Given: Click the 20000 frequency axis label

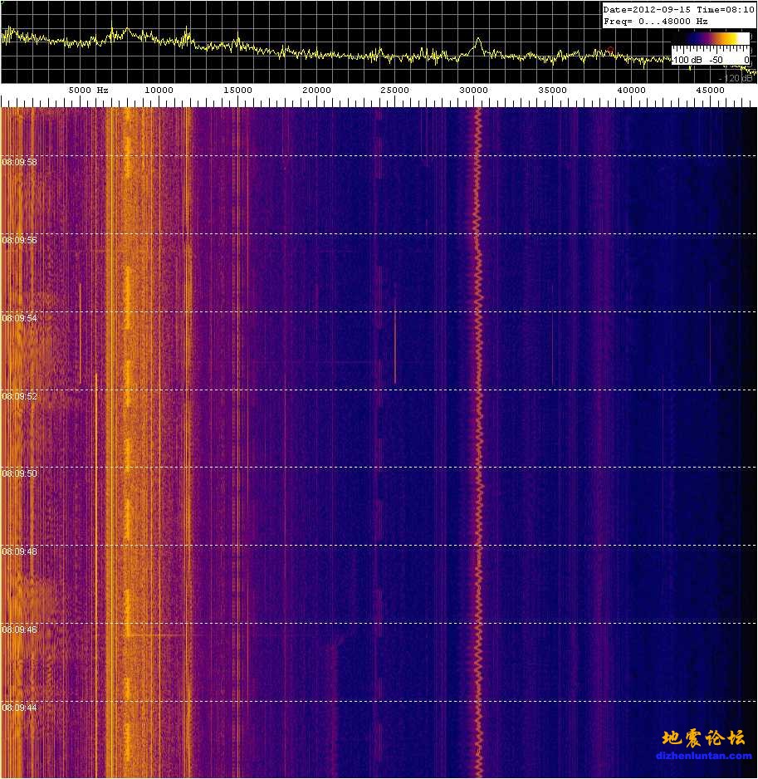Looking at the screenshot, I should (316, 90).
